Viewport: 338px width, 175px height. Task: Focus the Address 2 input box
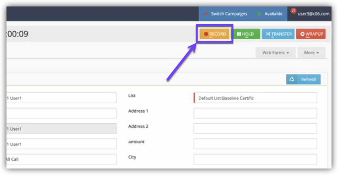(255, 128)
